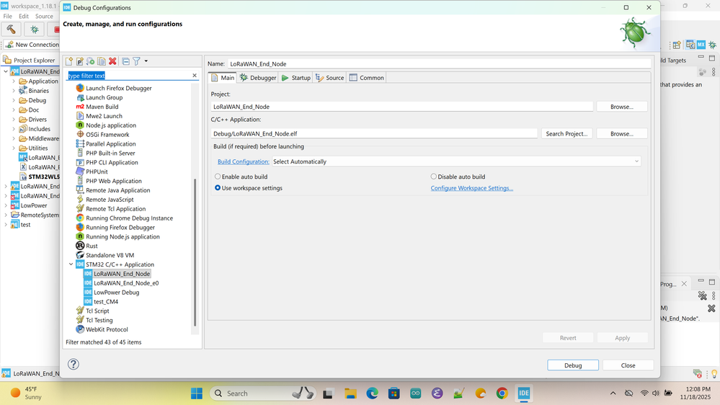The height and width of the screenshot is (405, 720).
Task: Expand LowPower project in Project Explorer
Action: click(x=6, y=205)
